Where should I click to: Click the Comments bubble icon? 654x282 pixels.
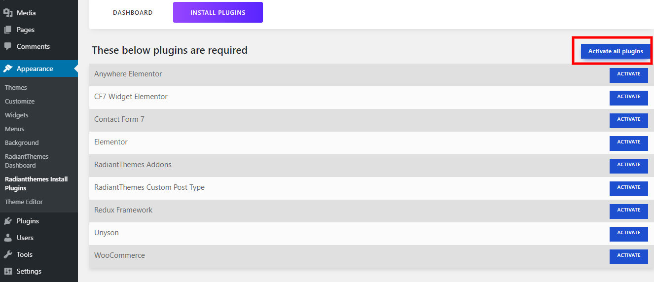[x=8, y=46]
